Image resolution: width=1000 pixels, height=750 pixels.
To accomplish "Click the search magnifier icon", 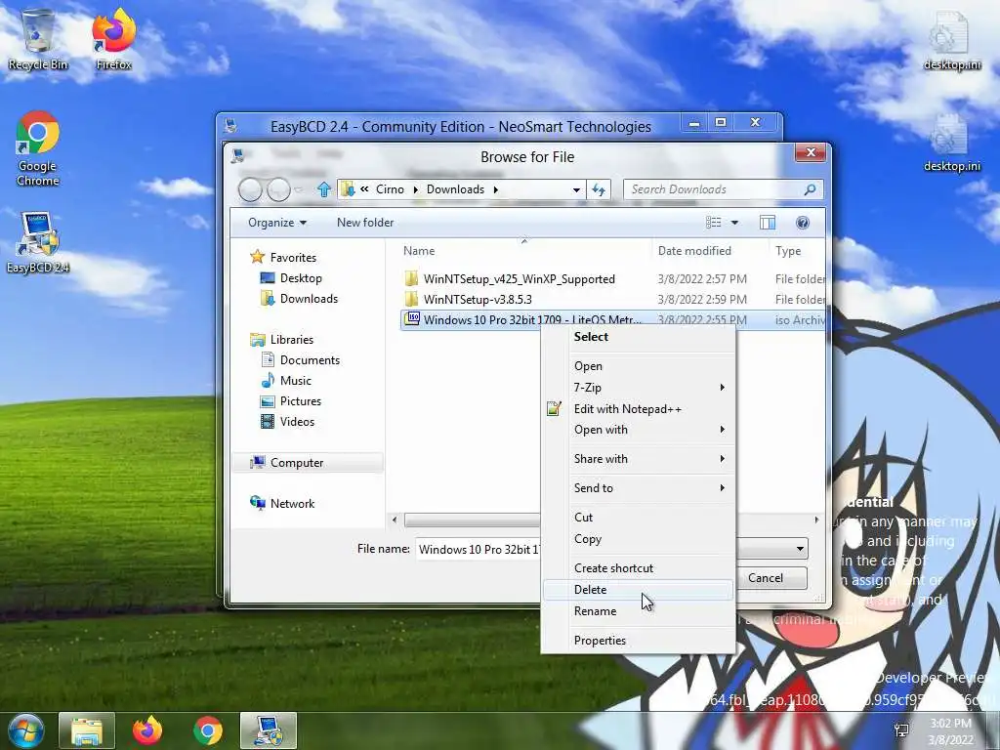I will (810, 189).
